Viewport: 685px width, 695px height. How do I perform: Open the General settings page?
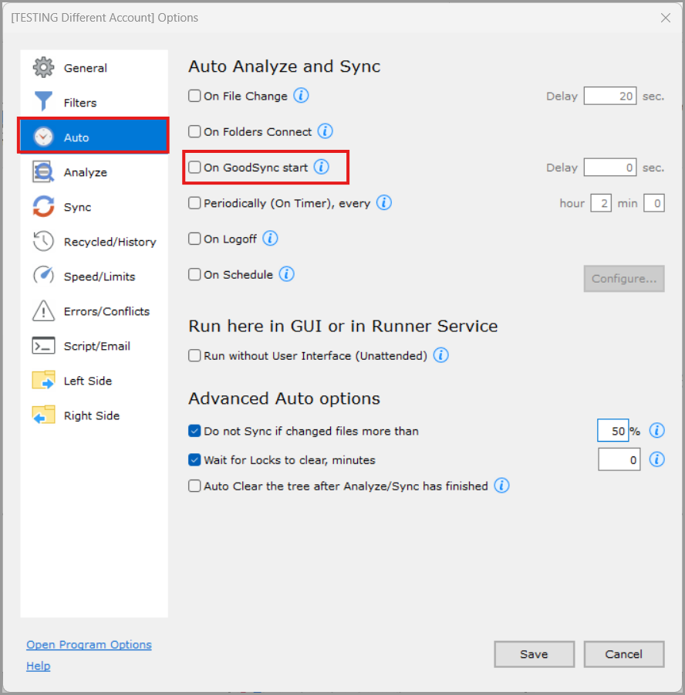(x=94, y=67)
